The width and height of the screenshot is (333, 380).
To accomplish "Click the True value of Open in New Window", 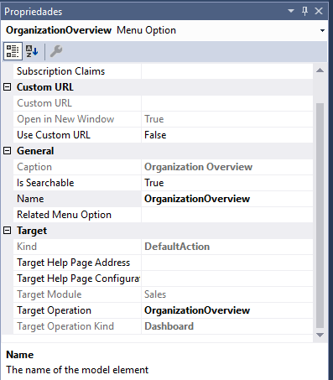I will click(x=227, y=119).
